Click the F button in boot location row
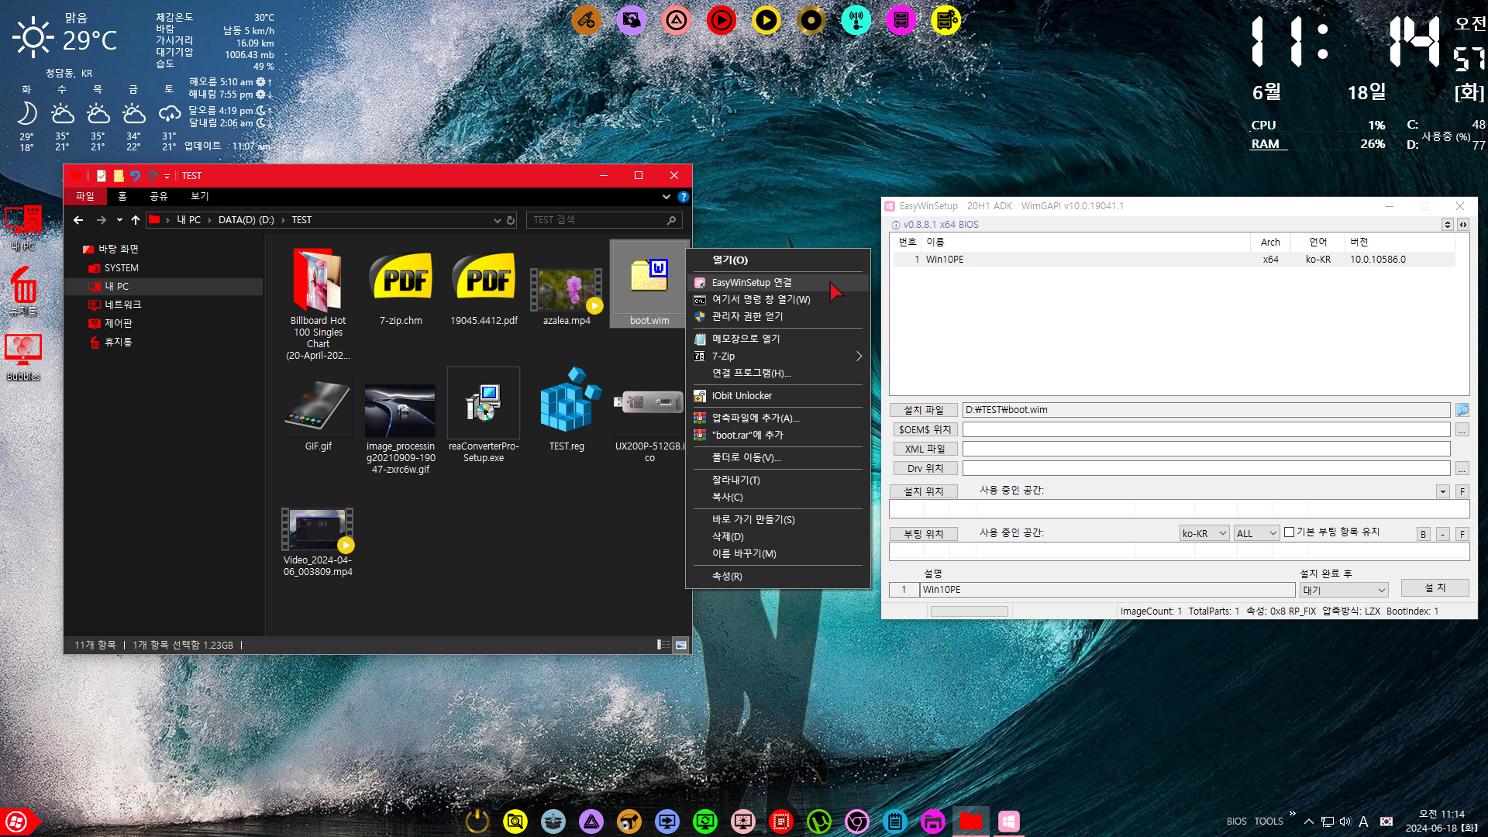The height and width of the screenshot is (837, 1488). coord(1462,534)
